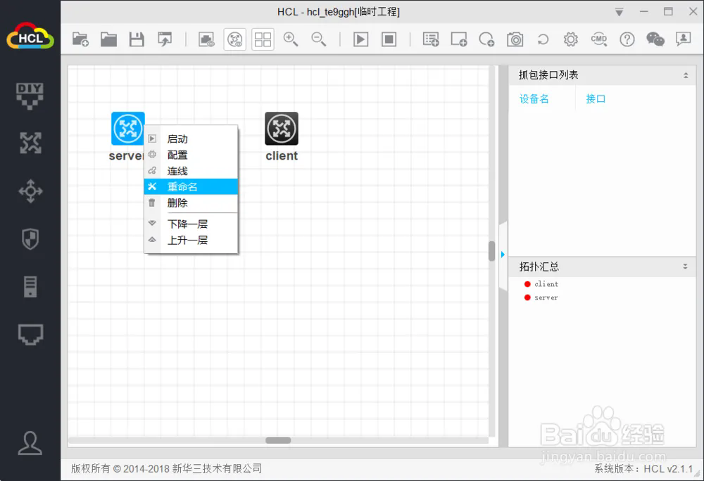Choose 下降一层 from the context menu
Image resolution: width=704 pixels, height=481 pixels.
(x=191, y=224)
